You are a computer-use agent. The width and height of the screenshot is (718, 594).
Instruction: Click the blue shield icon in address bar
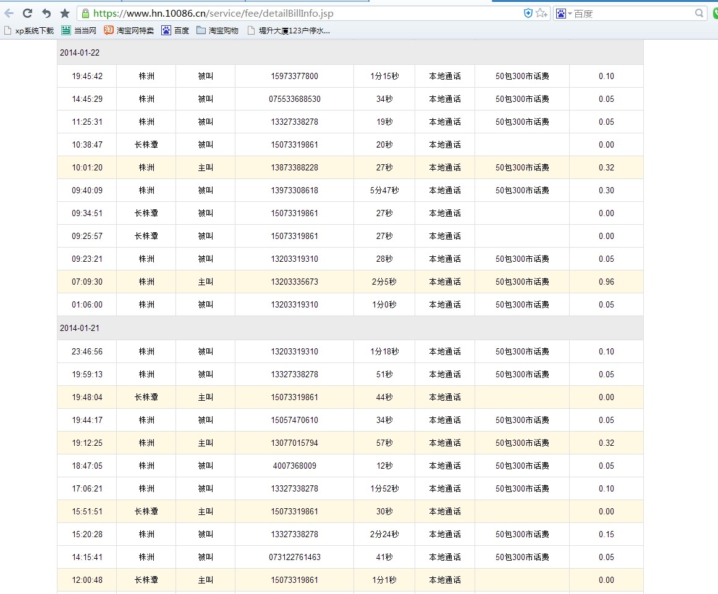coord(528,13)
